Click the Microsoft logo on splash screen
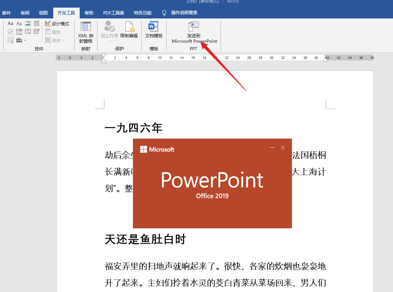Screen dimensions: 393x292 point(157,149)
